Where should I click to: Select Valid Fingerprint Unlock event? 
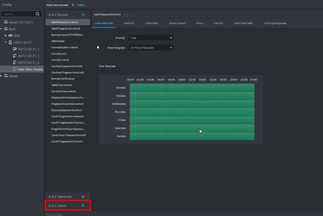coord(65,29)
